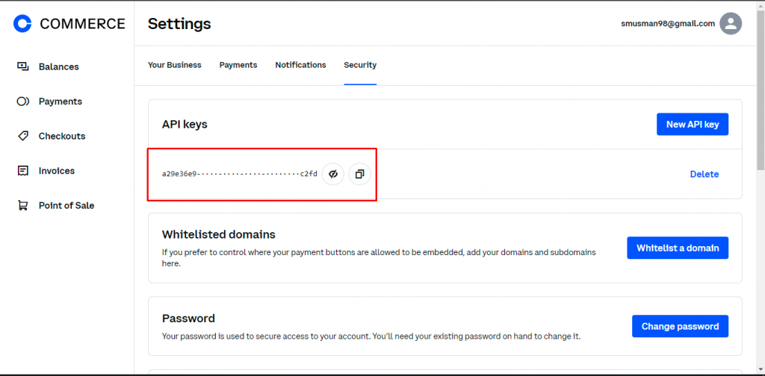This screenshot has width=765, height=376.
Task: Open the Your Business tab
Action: pyautogui.click(x=174, y=65)
